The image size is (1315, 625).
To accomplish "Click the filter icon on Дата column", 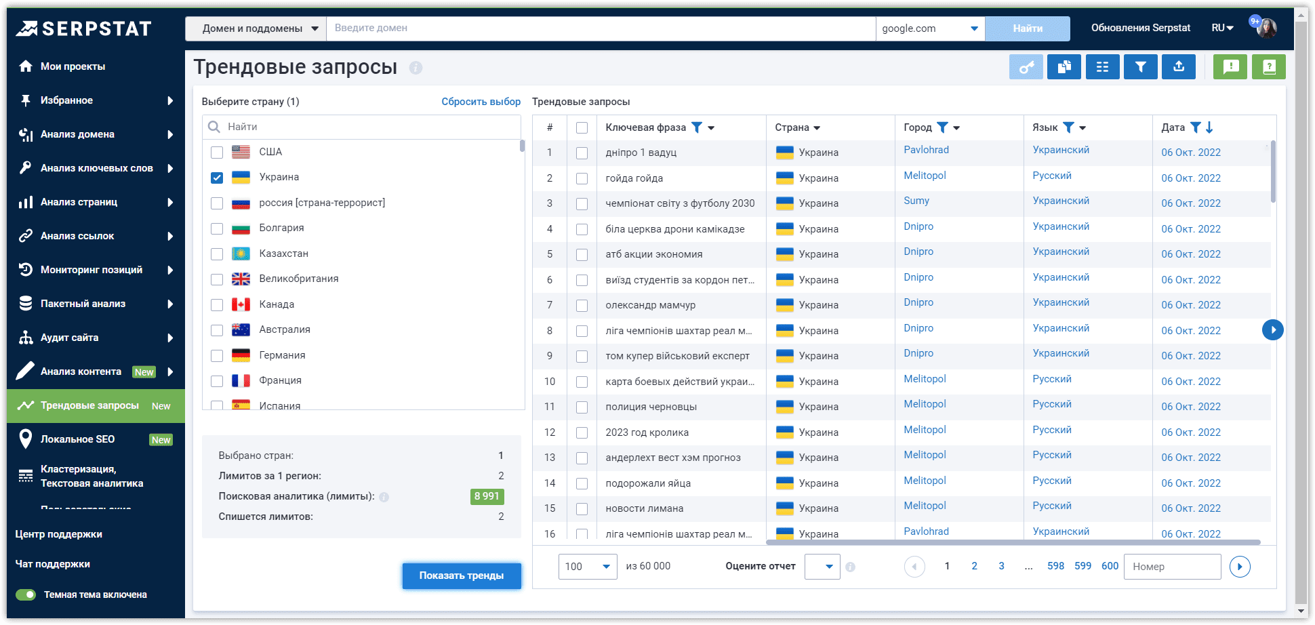I will click(x=1196, y=127).
